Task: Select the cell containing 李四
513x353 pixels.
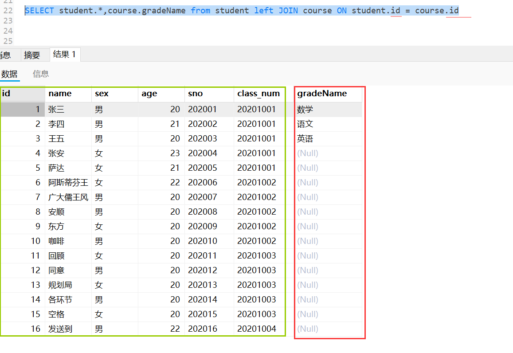Action: tap(68, 124)
